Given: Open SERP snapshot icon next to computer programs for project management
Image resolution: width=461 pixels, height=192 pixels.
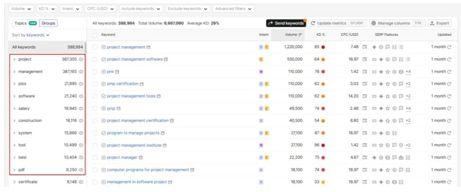Looking at the screenshot, I should [x=192, y=170].
